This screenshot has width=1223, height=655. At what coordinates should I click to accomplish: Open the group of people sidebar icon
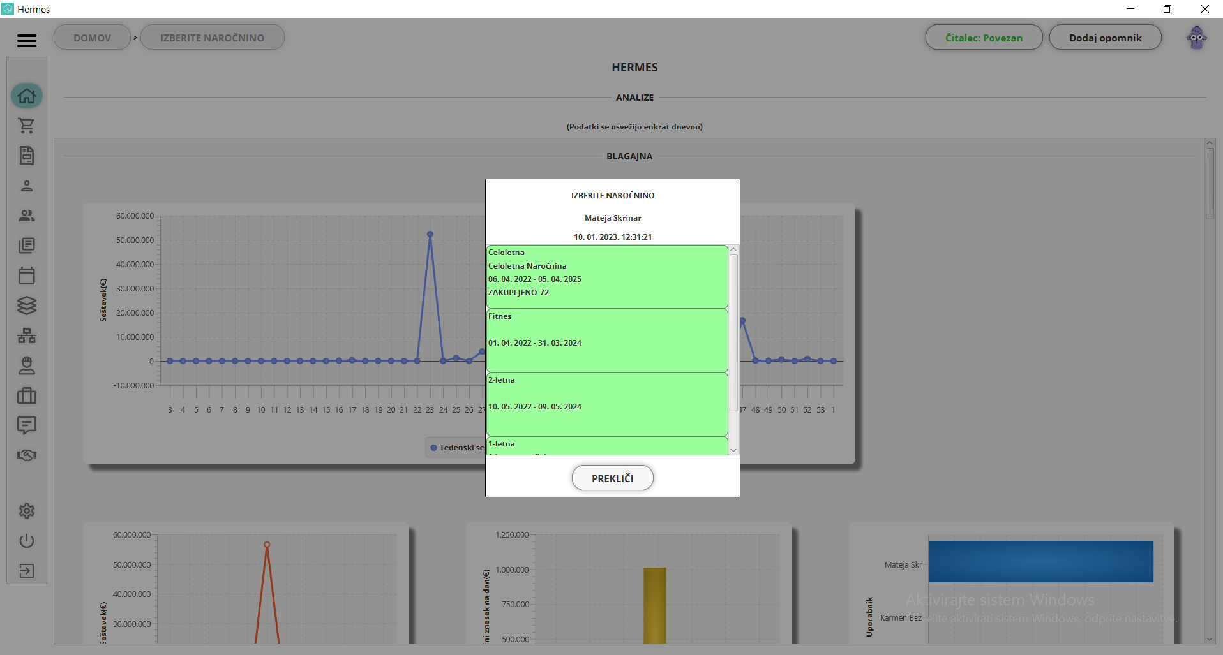[x=27, y=216]
